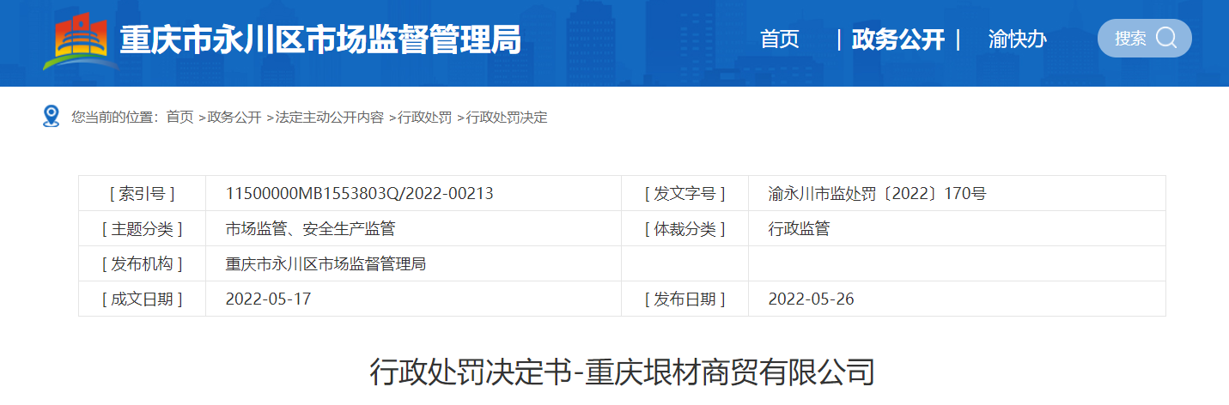Open the 首页 navigation item

click(x=780, y=39)
